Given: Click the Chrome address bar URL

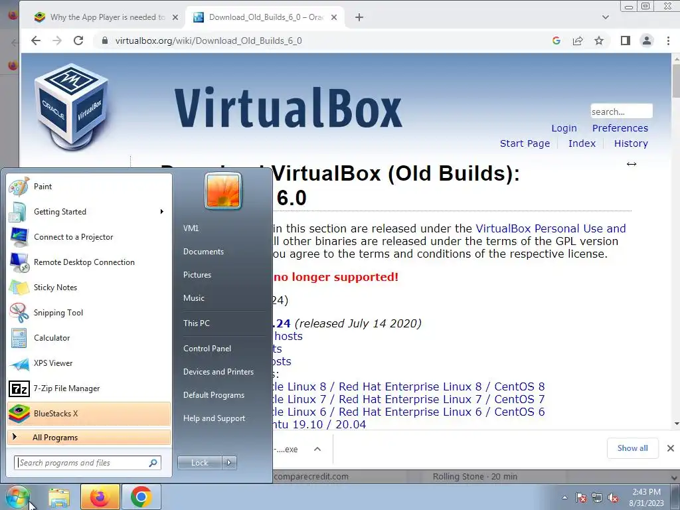Looking at the screenshot, I should [209, 41].
